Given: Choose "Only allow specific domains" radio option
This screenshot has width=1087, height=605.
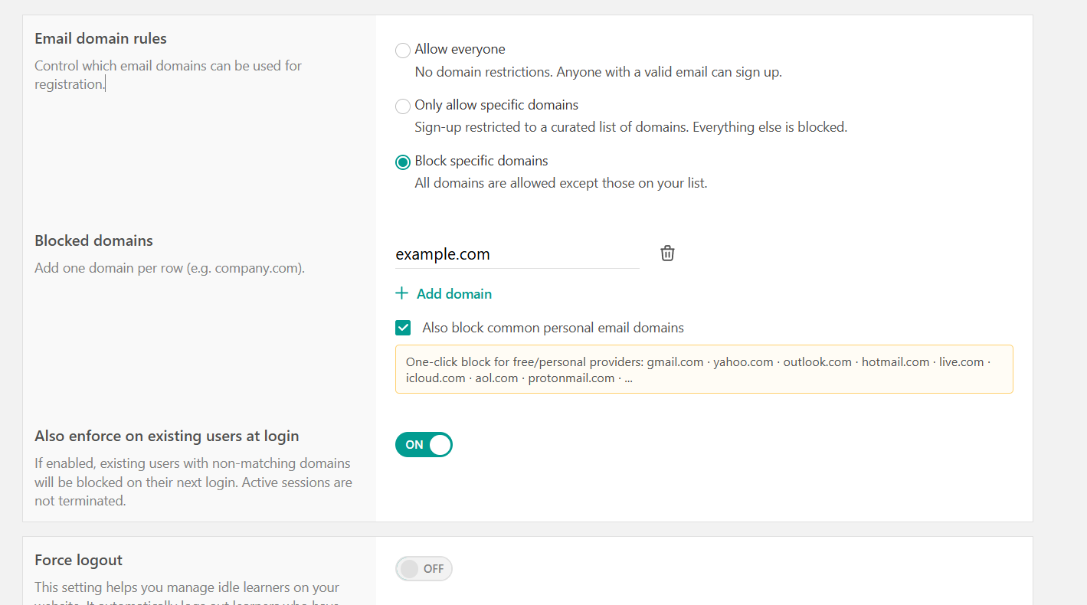Looking at the screenshot, I should point(402,106).
